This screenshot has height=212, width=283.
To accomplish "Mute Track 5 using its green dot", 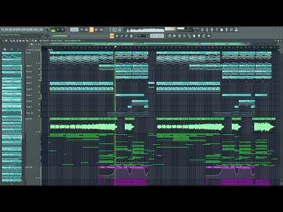I will 39,87.
